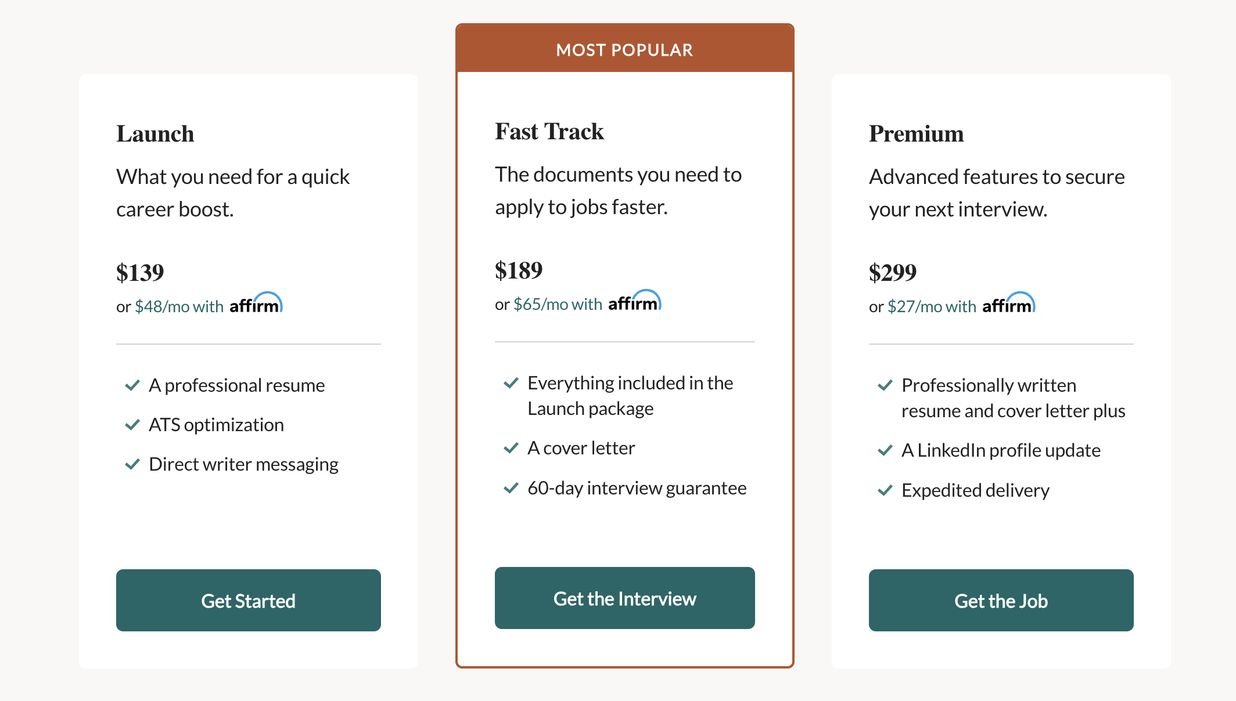The height and width of the screenshot is (701, 1236).
Task: Click checkmark beside Expedited delivery
Action: click(885, 490)
